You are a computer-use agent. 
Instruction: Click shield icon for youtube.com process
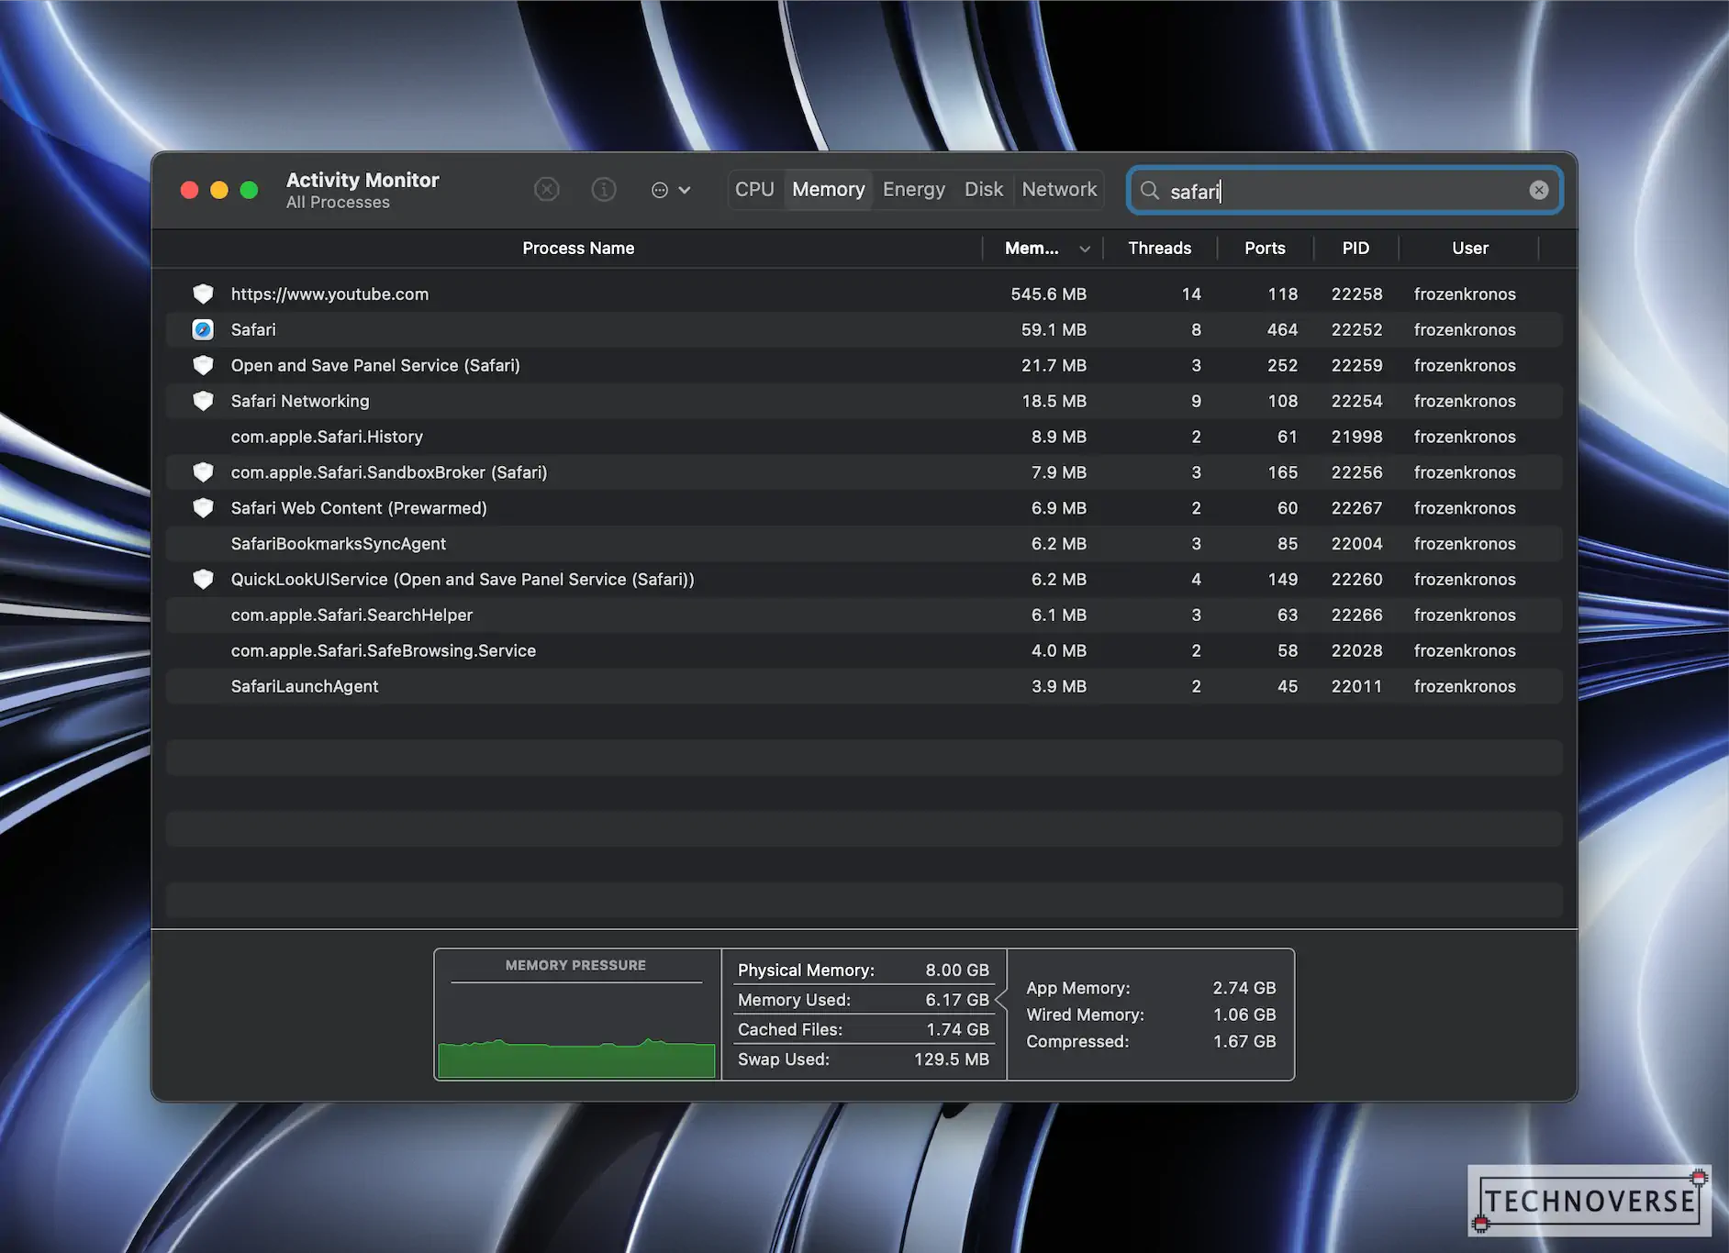coord(203,294)
